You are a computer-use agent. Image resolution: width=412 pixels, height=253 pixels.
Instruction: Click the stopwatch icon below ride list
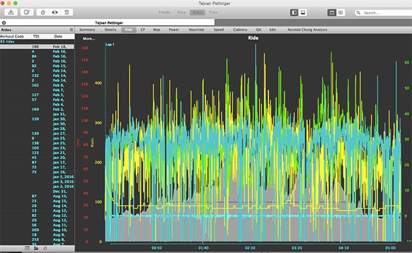coord(45,248)
